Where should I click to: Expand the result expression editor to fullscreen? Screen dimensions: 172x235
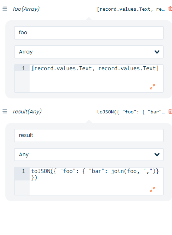152,189
